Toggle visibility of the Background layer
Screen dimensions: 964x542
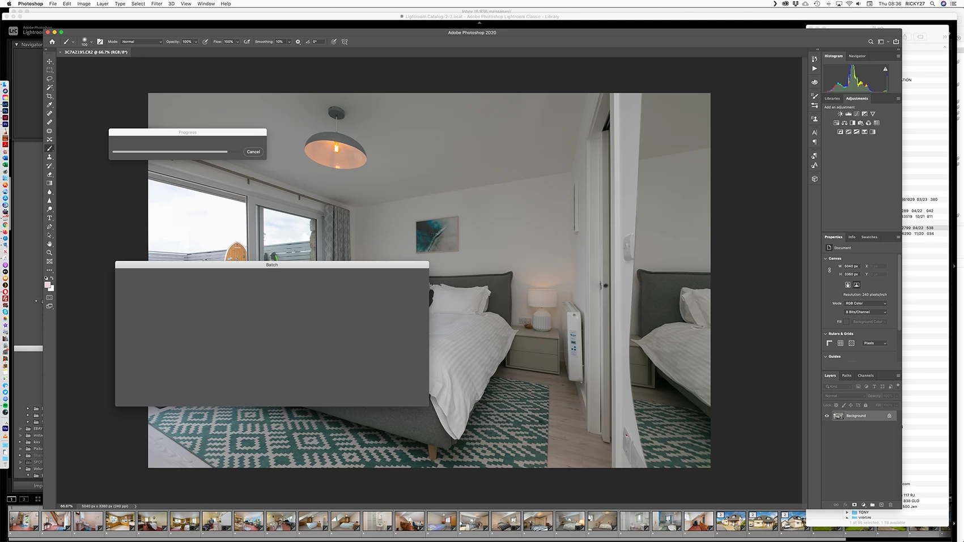point(827,416)
